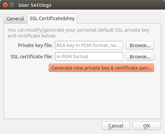The width and height of the screenshot is (165, 134).
Task: Confirm settings with the OK button
Action: [147, 126]
